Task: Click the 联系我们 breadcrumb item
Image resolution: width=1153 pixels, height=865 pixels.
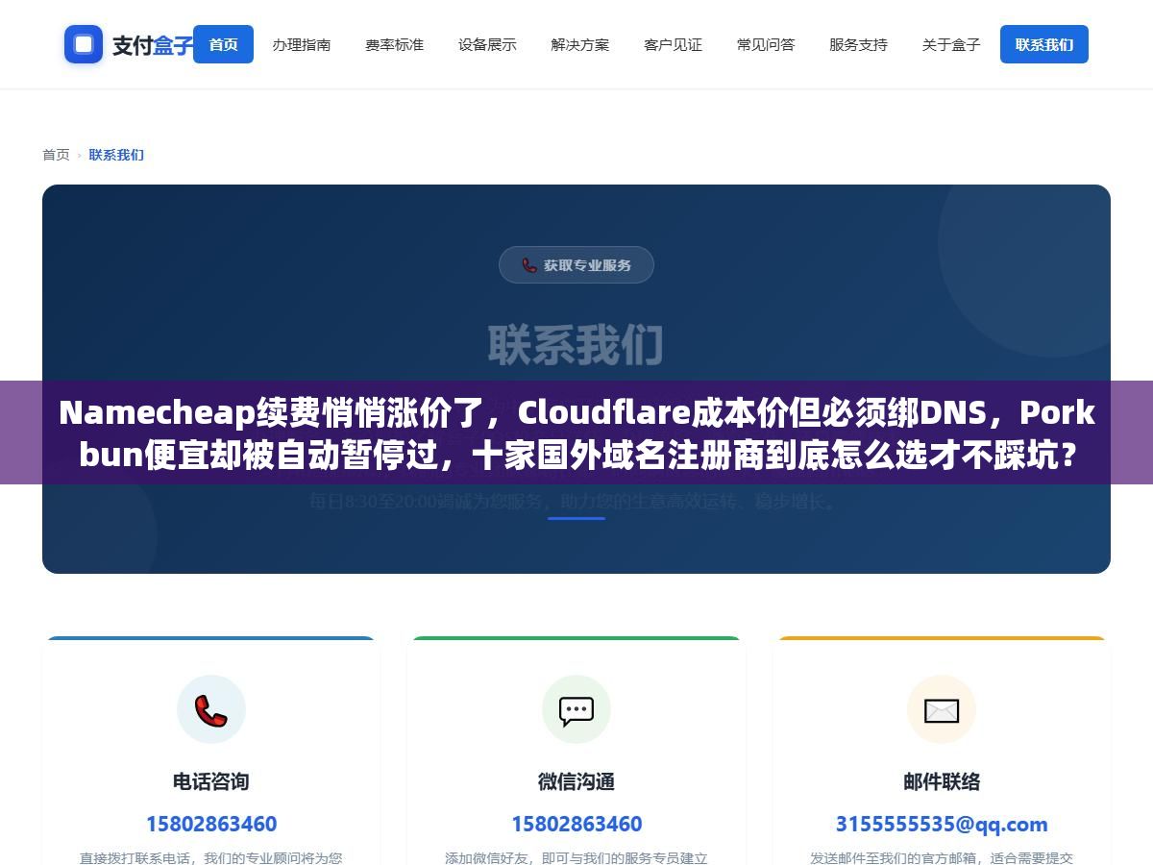Action: click(x=116, y=155)
